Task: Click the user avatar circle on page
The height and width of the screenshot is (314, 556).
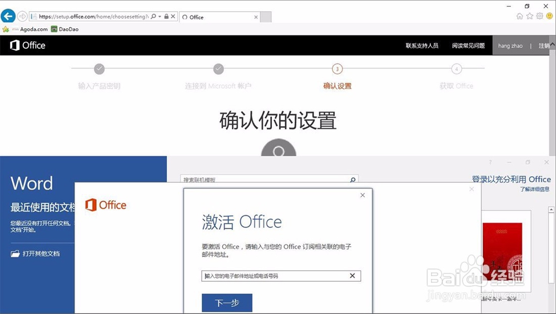Action: 279,147
